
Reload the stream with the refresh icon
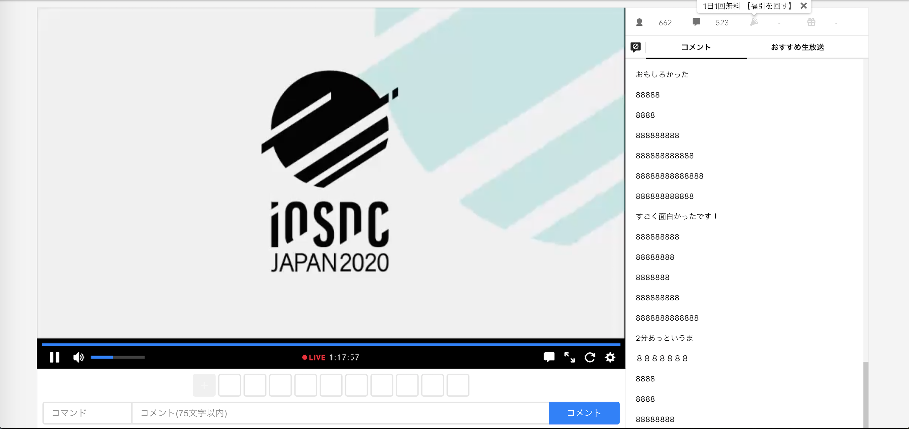590,357
